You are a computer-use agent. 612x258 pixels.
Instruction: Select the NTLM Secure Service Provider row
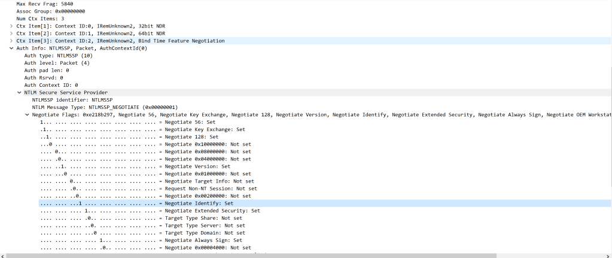[66, 92]
